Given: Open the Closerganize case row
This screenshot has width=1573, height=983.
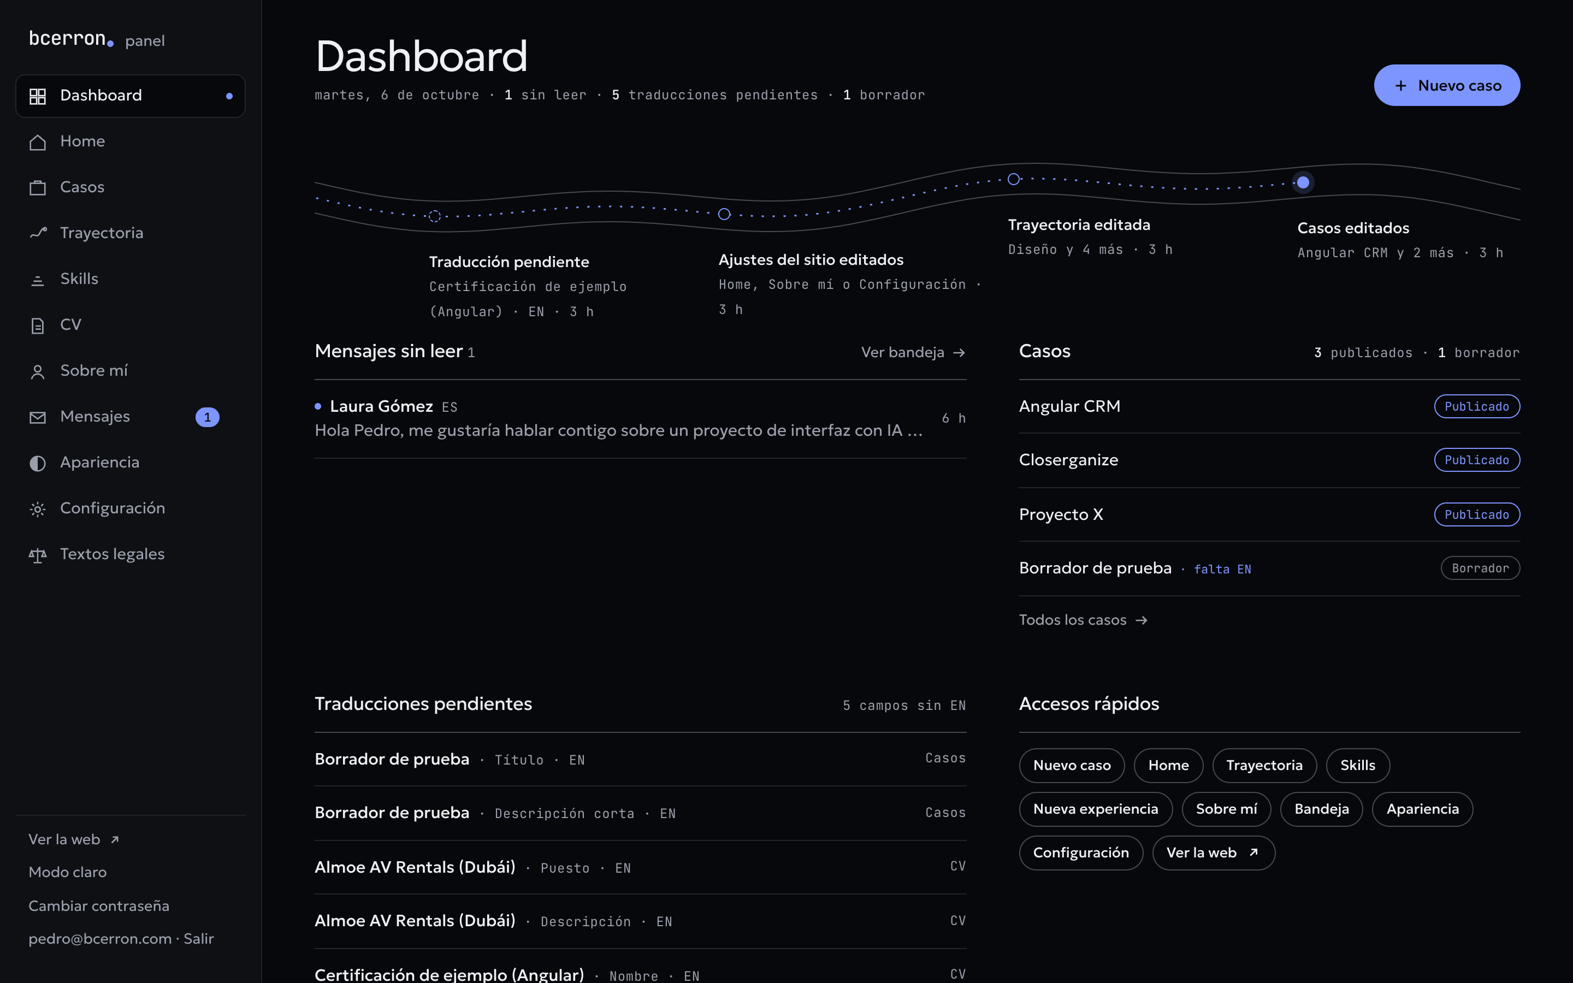Looking at the screenshot, I should point(1269,460).
